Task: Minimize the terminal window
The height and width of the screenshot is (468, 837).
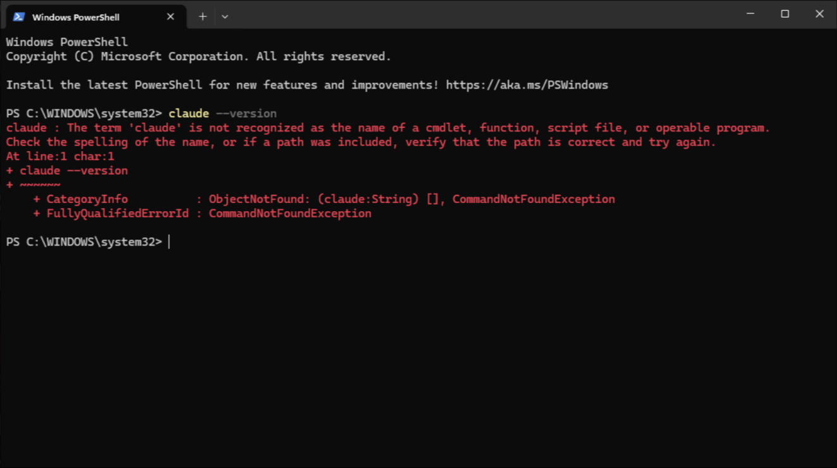Action: (750, 14)
